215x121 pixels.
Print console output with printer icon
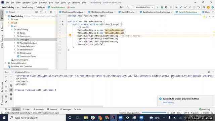point(11,94)
